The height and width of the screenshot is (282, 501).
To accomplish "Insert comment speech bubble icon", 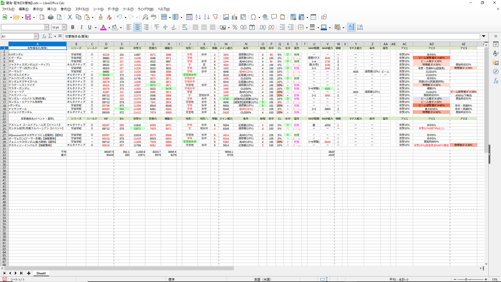I will pos(274,17).
